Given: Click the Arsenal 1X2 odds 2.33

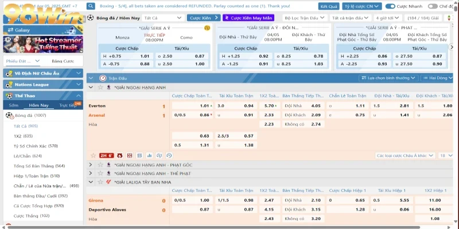Looking at the screenshot, I should click(269, 115).
